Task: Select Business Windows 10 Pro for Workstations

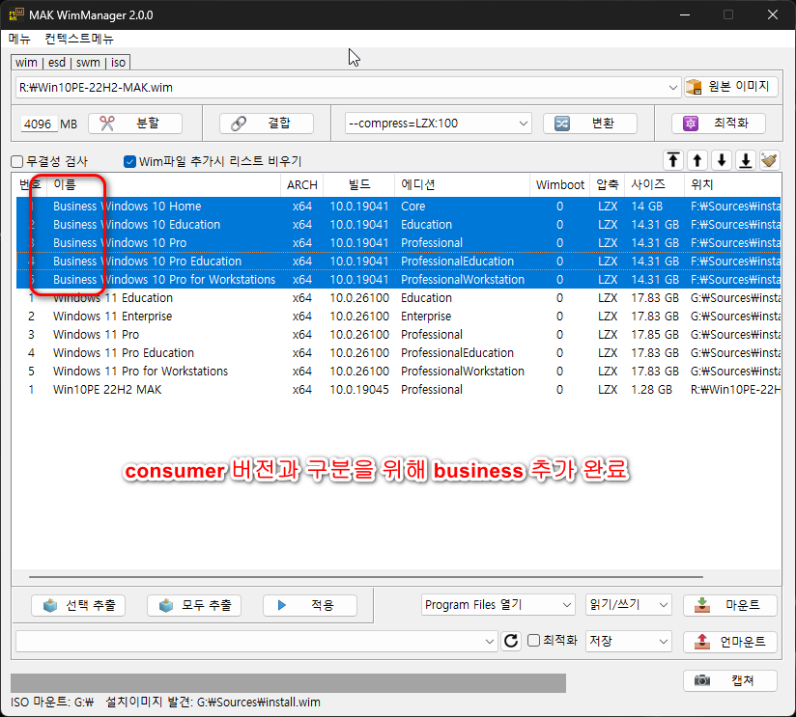Action: coord(399,280)
